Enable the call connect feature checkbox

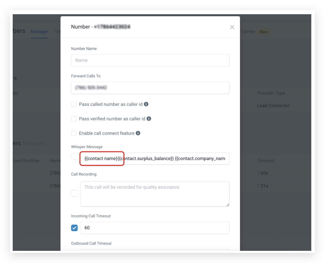click(74, 133)
